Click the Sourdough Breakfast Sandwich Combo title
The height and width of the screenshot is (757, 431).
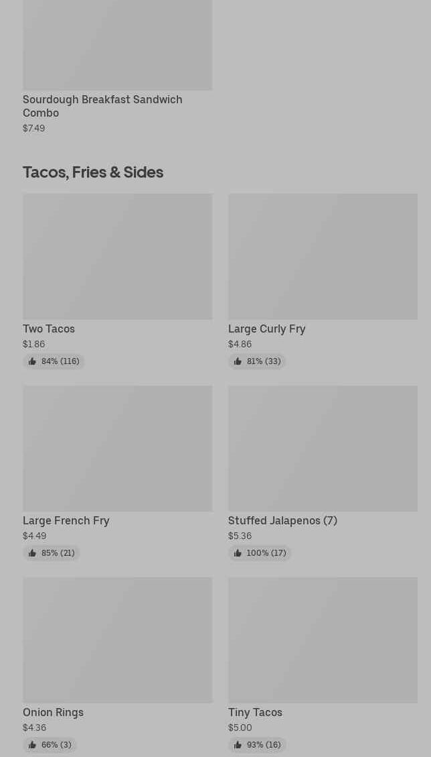click(102, 106)
